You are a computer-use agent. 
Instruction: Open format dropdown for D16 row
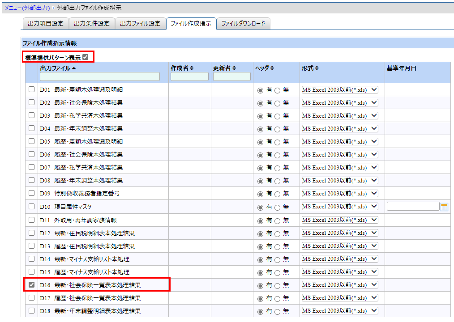pos(340,285)
